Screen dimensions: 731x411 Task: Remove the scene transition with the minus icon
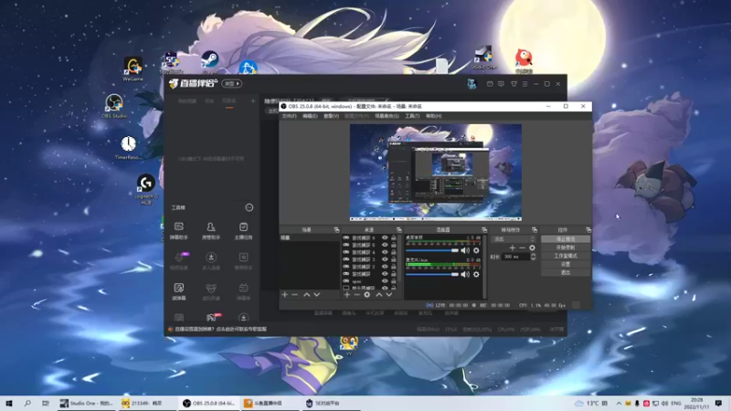522,248
